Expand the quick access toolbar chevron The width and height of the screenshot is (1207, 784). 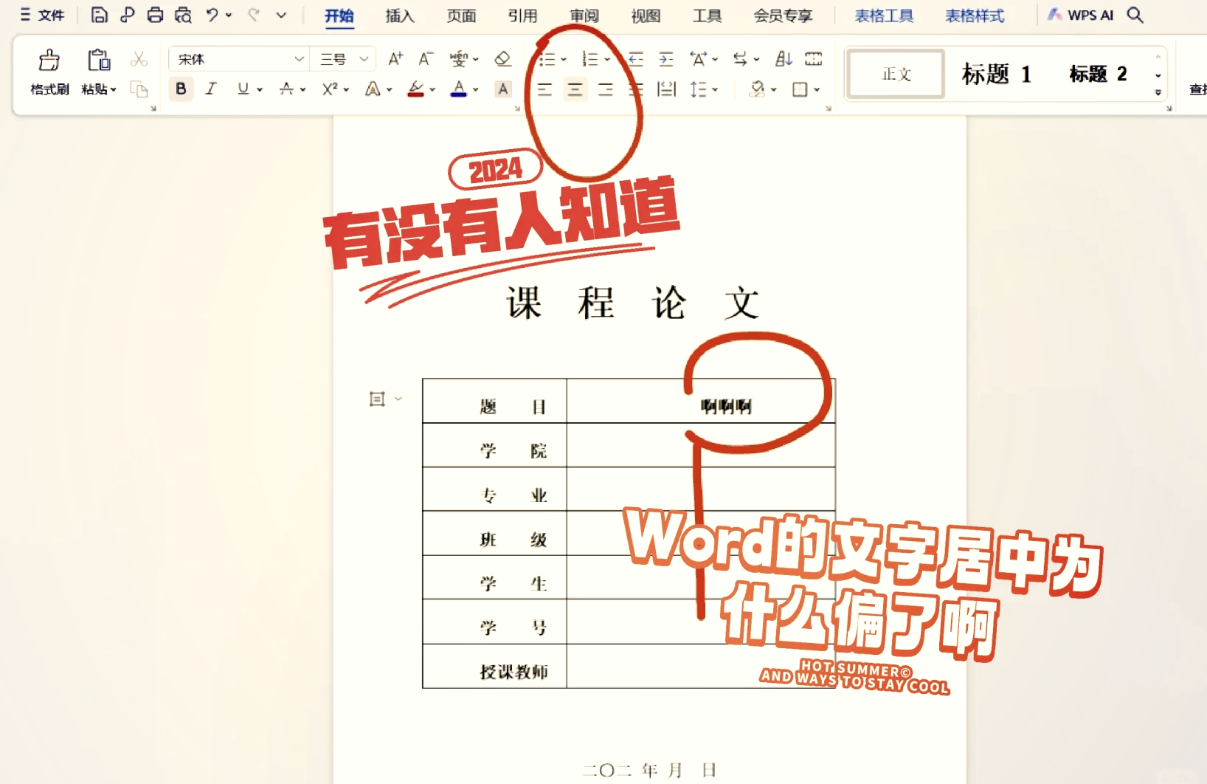(x=281, y=15)
